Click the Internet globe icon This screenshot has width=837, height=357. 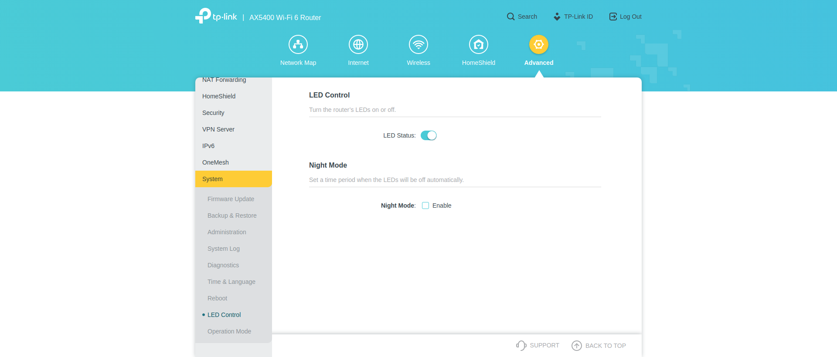coord(358,44)
